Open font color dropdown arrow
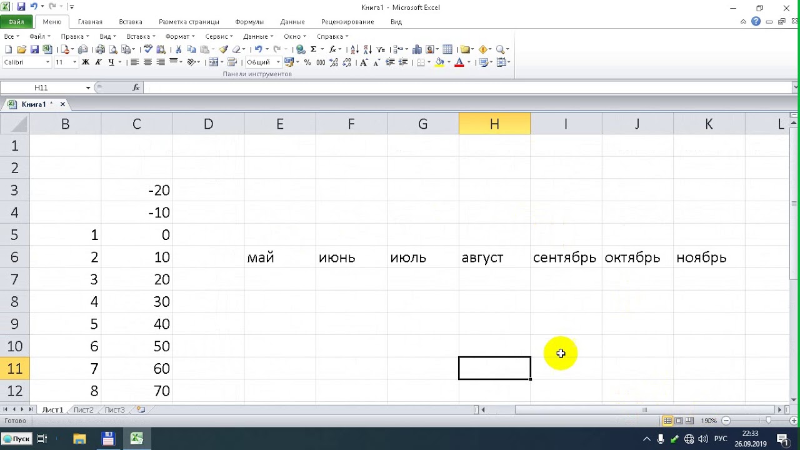800x450 pixels. pos(469,62)
